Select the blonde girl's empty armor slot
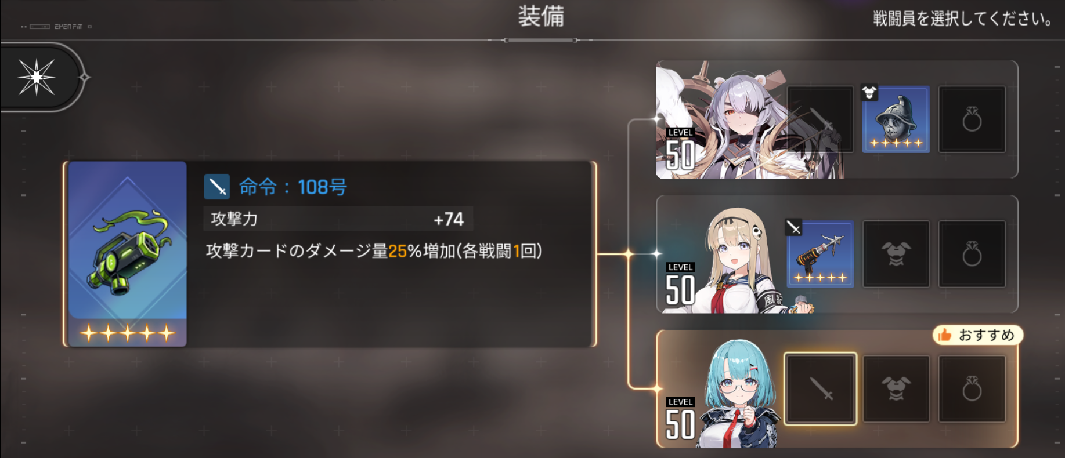The width and height of the screenshot is (1065, 458). 896,254
